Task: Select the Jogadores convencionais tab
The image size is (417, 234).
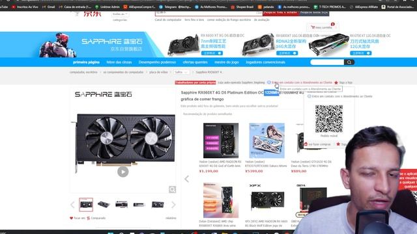Action: (265, 62)
